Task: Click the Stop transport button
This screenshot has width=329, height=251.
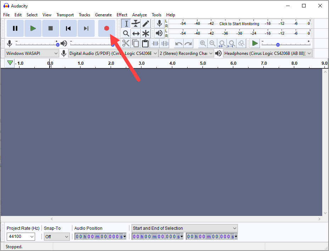Action: (51, 28)
